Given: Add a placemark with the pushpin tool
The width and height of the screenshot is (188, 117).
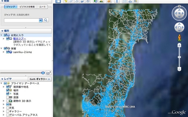Looking at the screenshot, I should [66, 1].
